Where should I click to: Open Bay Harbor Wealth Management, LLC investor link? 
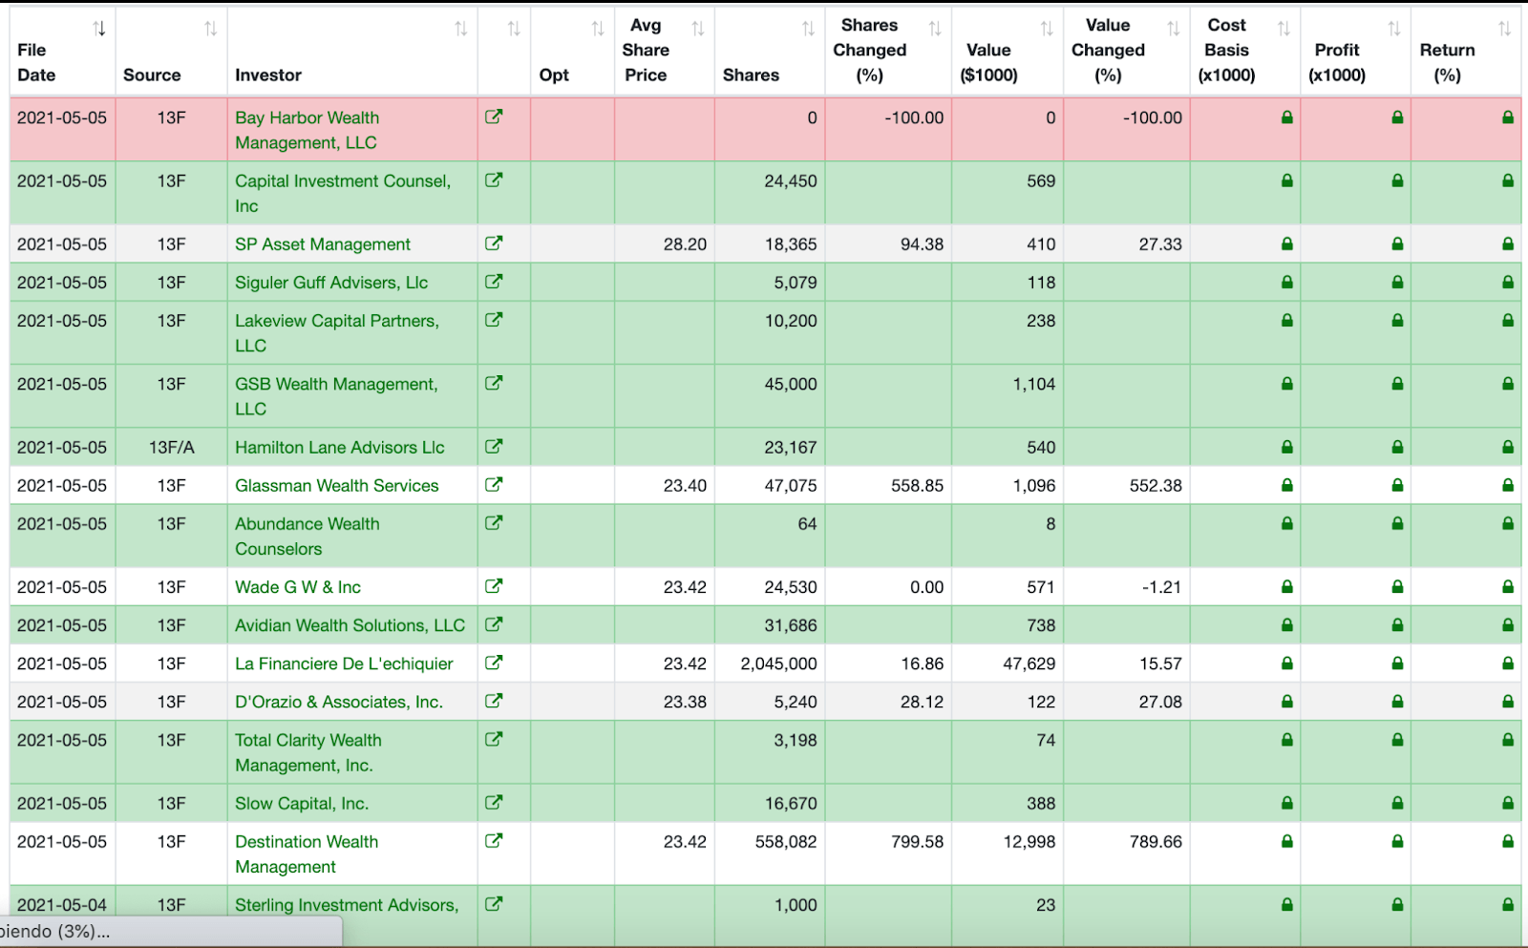pos(307,130)
